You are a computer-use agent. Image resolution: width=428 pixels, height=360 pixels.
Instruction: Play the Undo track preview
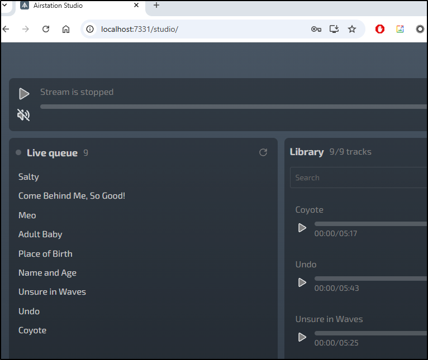click(x=302, y=282)
